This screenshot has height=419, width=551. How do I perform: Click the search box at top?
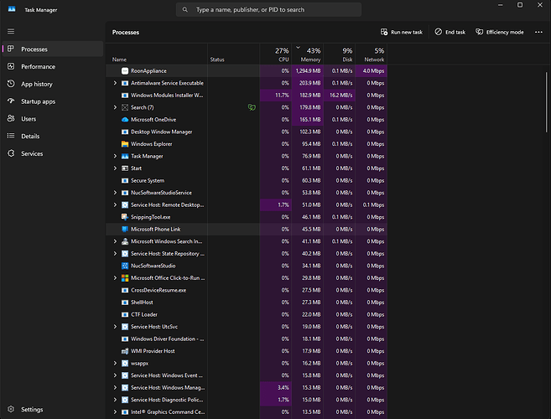tap(268, 10)
